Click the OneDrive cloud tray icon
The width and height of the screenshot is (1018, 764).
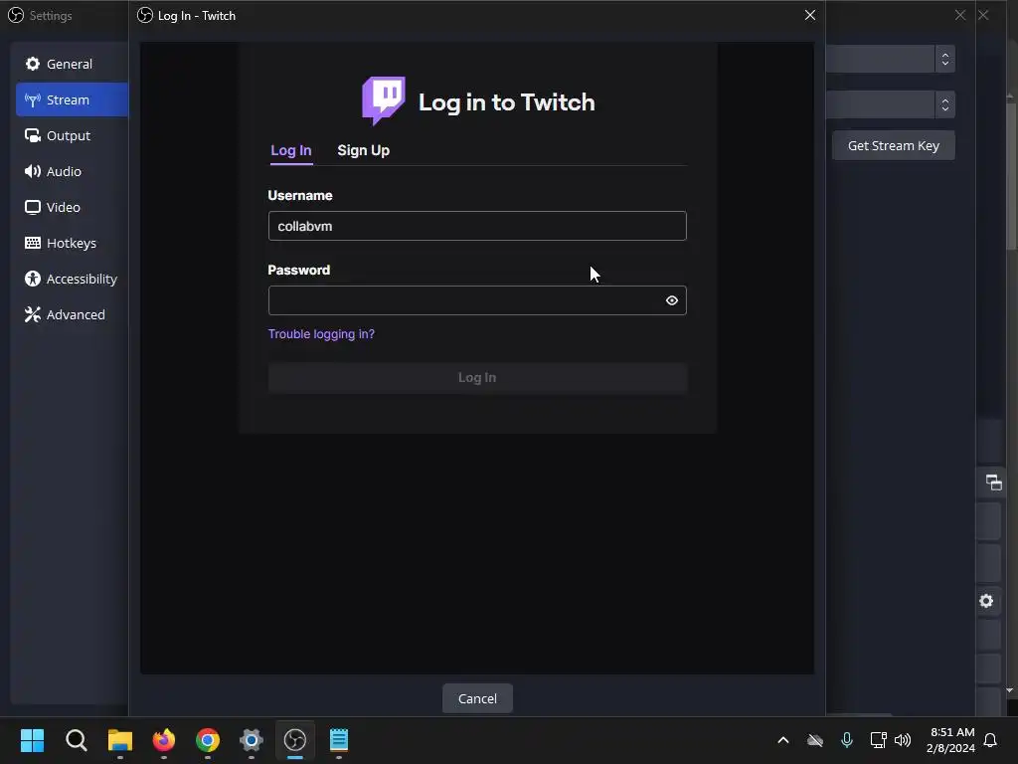tap(815, 740)
